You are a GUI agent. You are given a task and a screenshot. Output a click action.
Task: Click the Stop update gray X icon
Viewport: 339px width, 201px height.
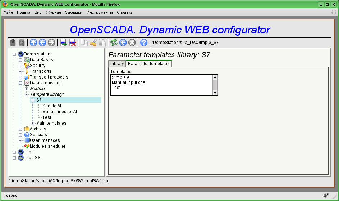tap(132, 43)
